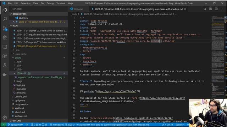
Task: Collapse the 2020\01\10 folder
Action: pos(39,73)
